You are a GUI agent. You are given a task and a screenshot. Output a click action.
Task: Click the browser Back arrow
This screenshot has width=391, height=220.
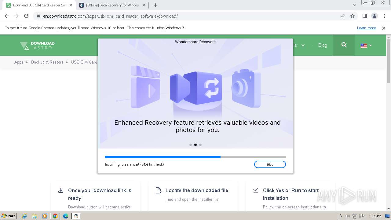coord(7,16)
